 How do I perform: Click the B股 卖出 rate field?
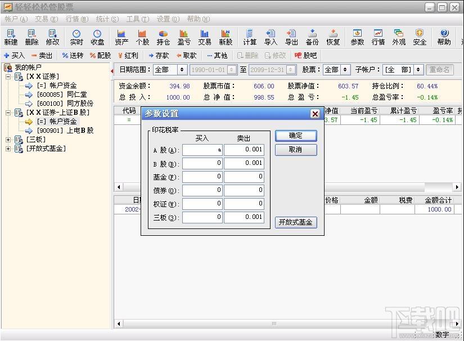[244, 163]
